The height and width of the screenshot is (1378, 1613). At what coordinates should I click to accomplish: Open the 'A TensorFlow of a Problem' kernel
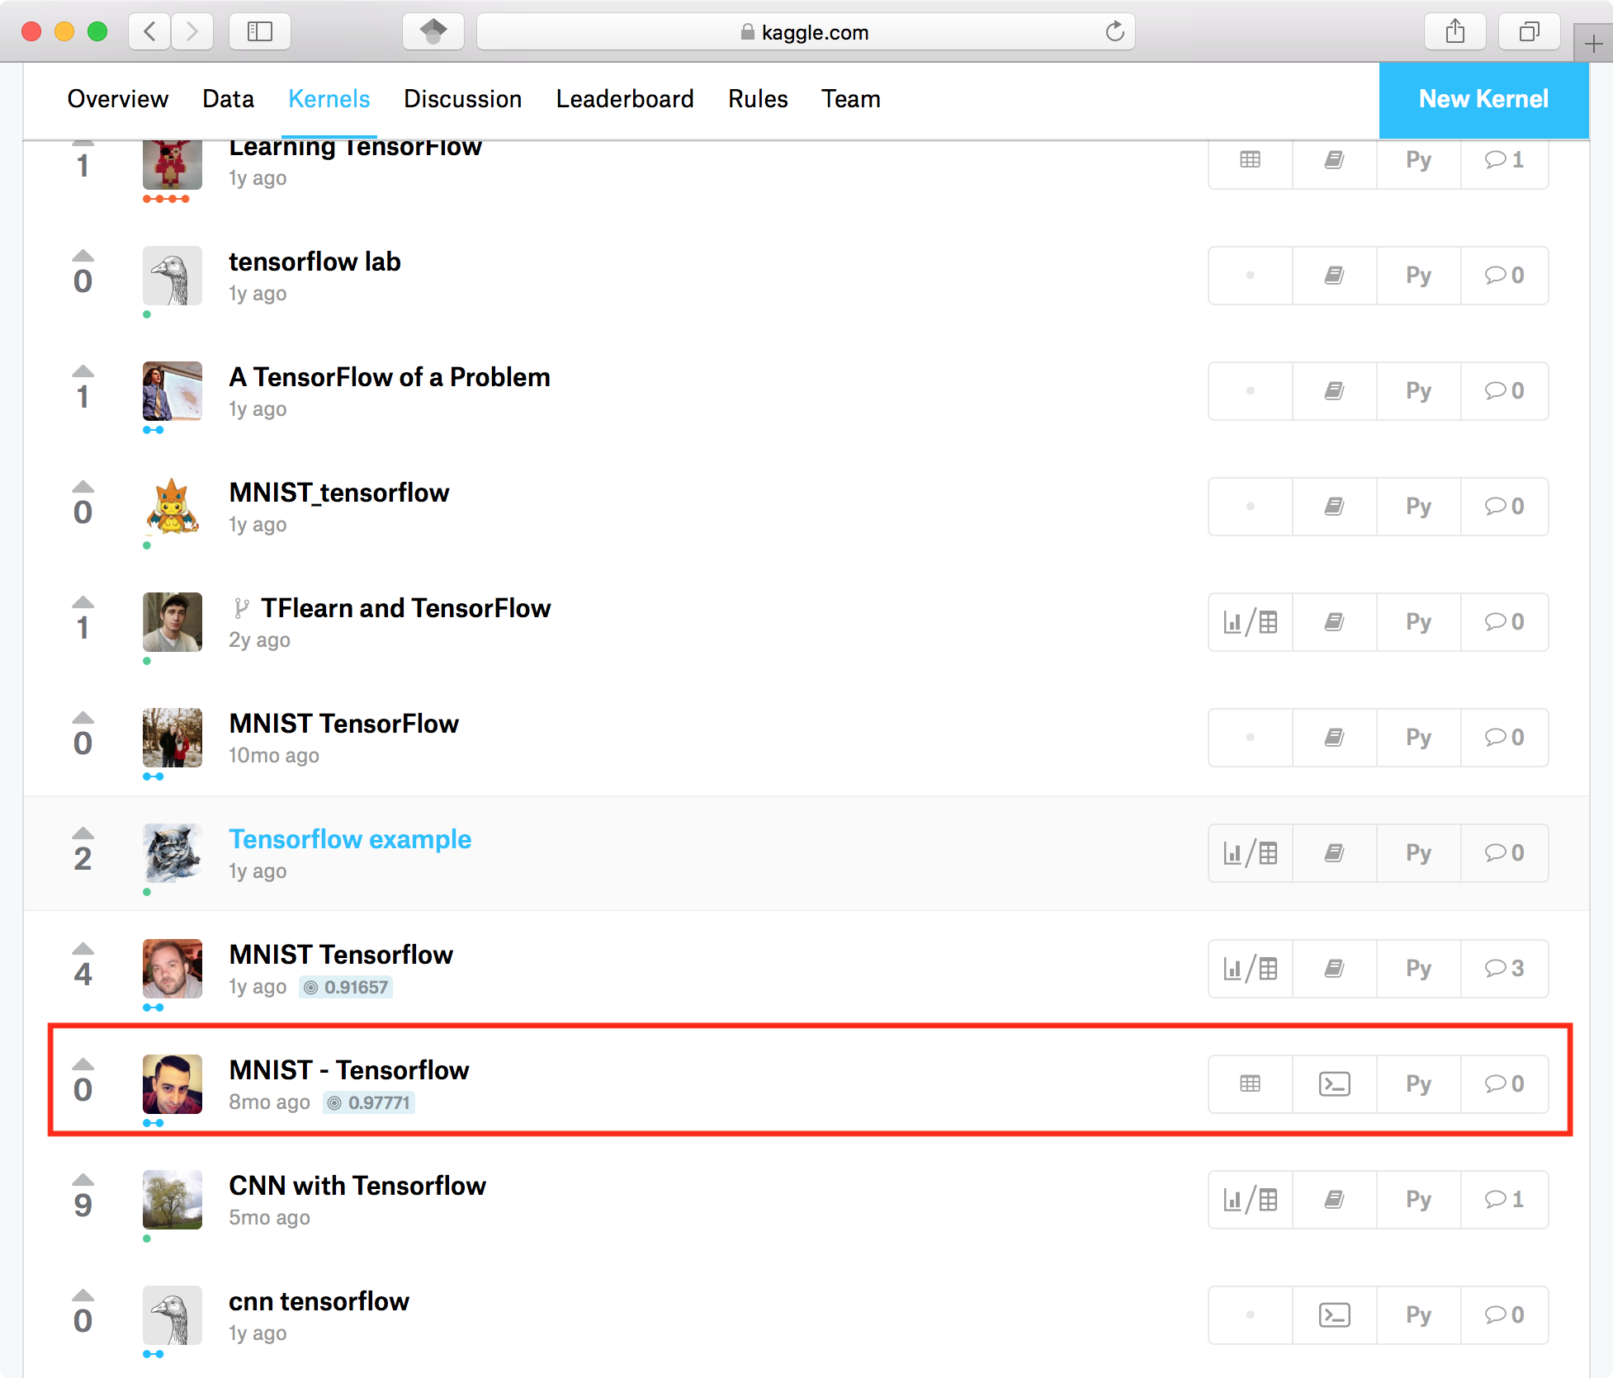click(x=389, y=377)
